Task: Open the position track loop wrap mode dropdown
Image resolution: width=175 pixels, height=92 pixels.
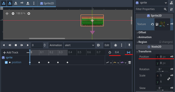Action: [123, 62]
